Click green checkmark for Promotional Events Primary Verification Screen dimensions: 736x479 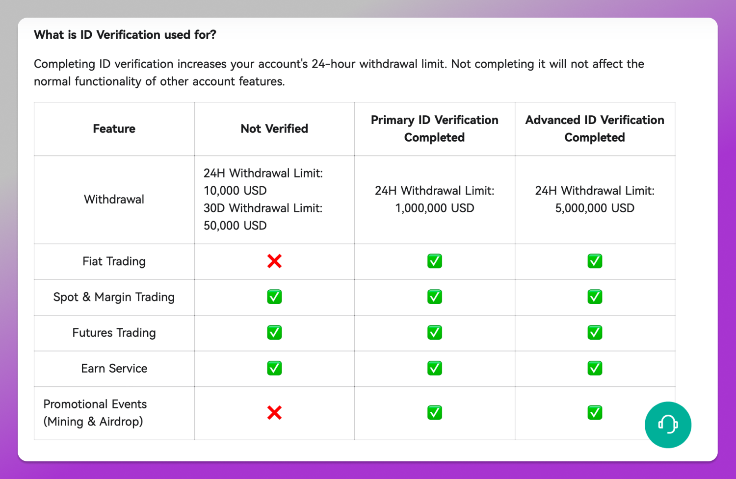[435, 413]
